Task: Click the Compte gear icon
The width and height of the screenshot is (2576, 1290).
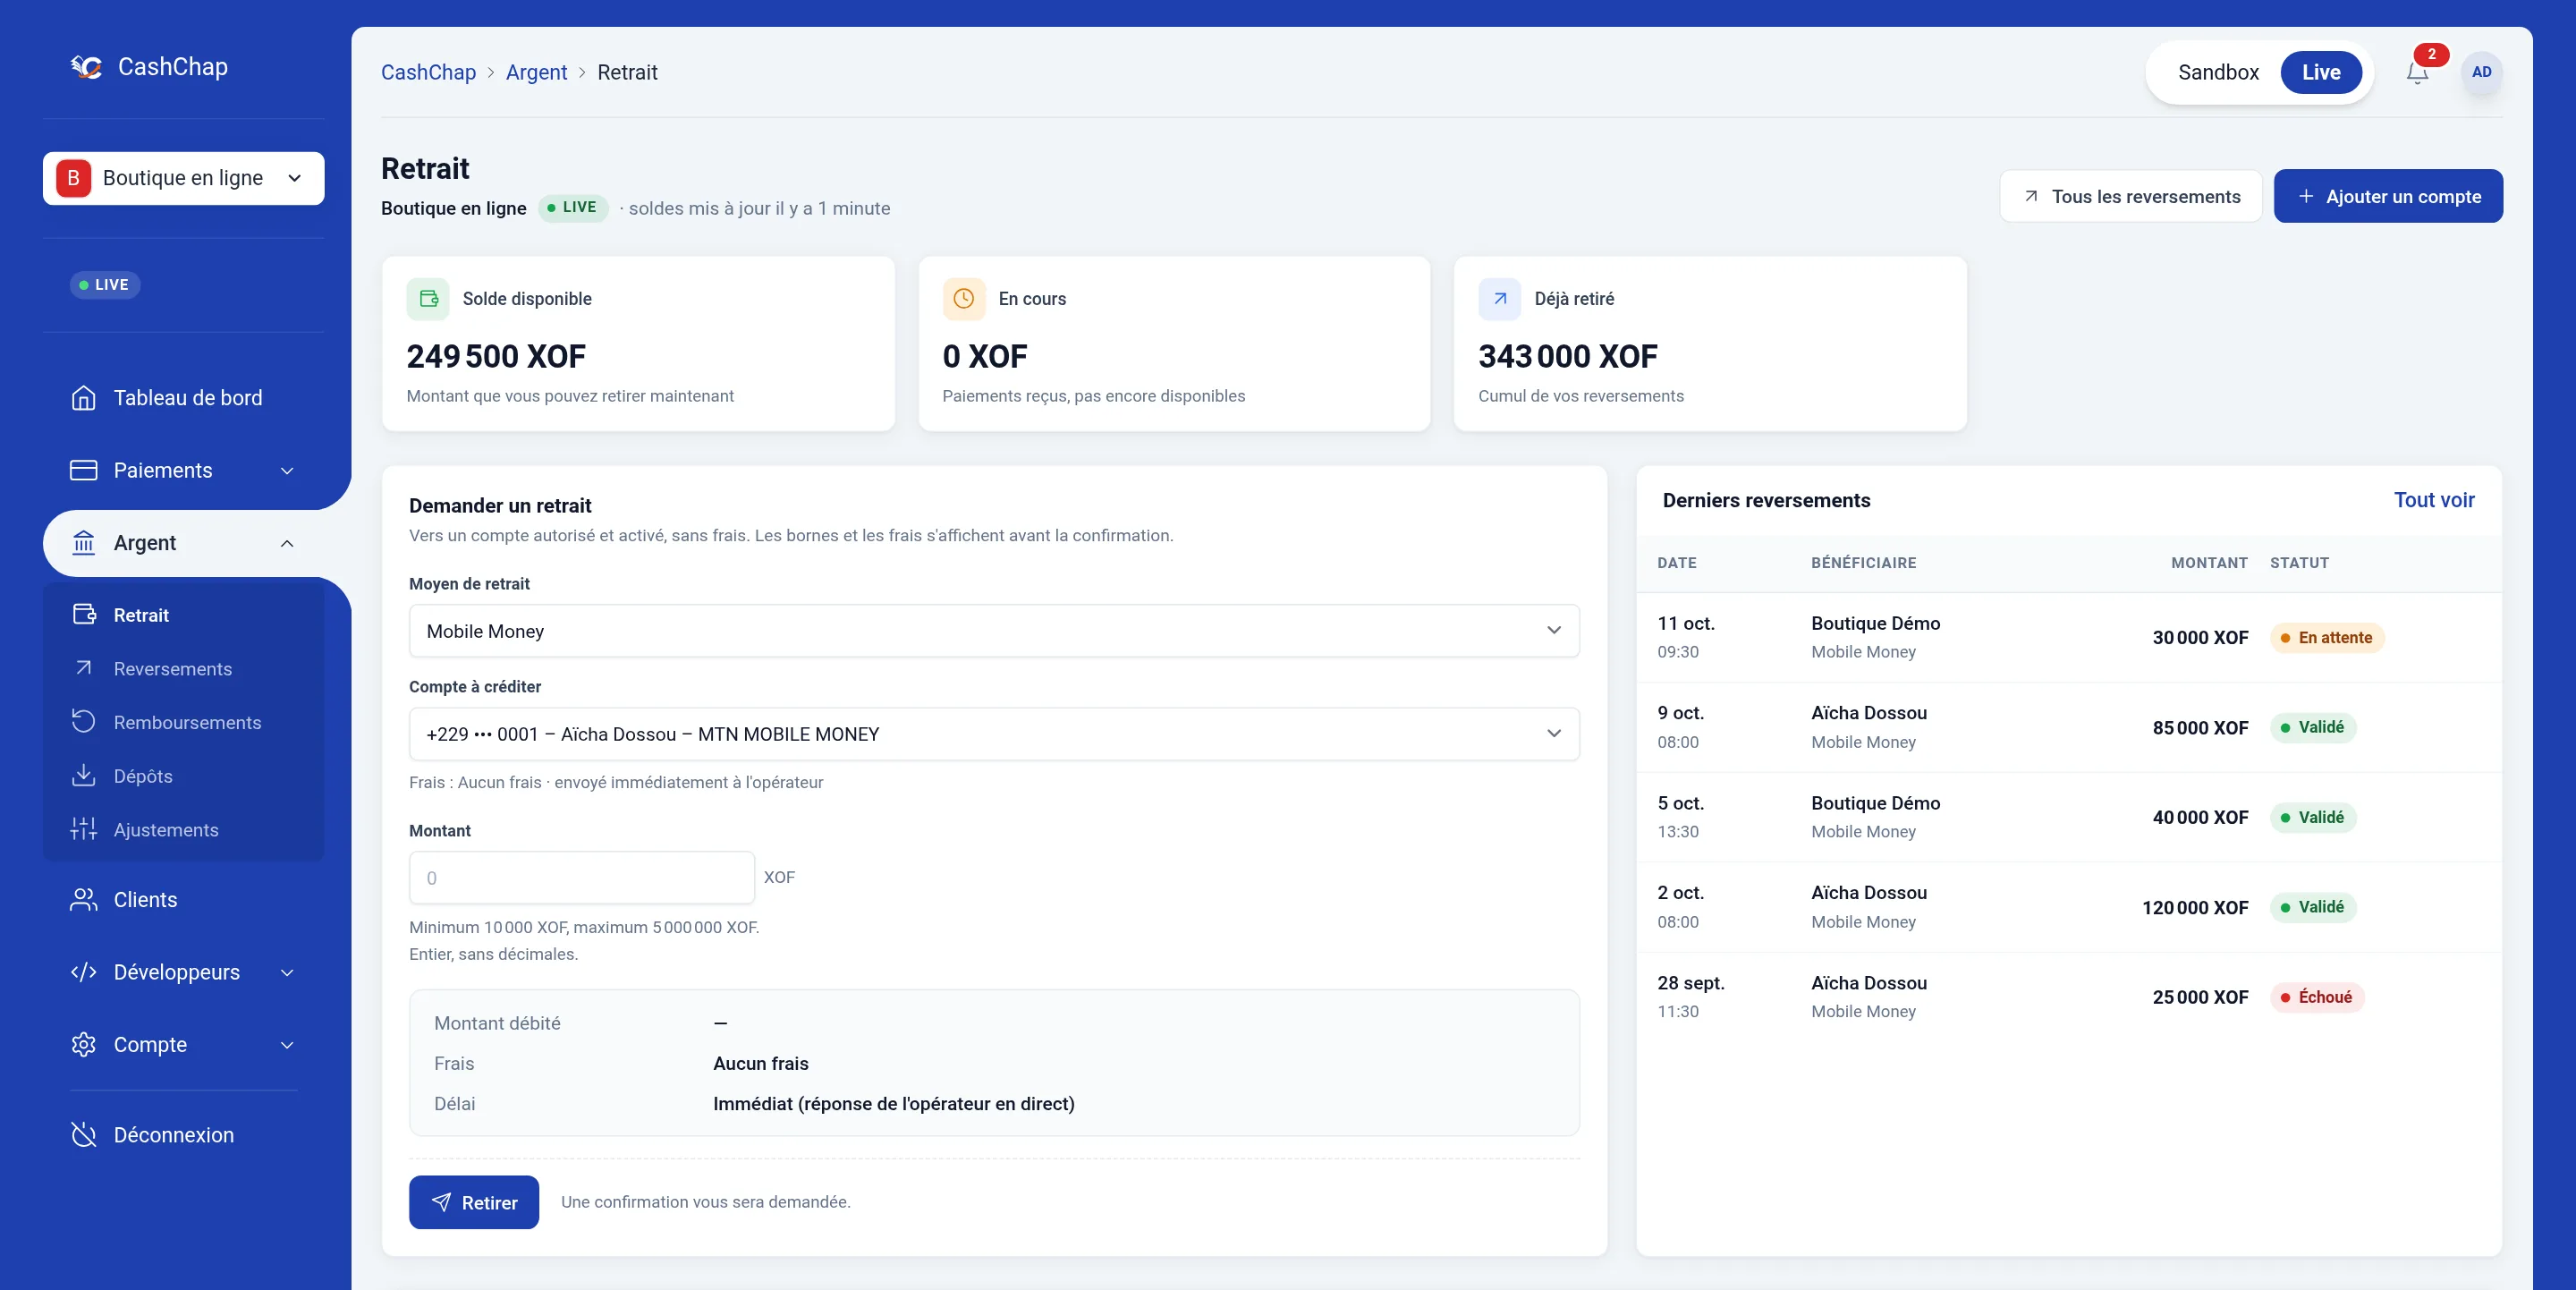Action: coord(84,1045)
